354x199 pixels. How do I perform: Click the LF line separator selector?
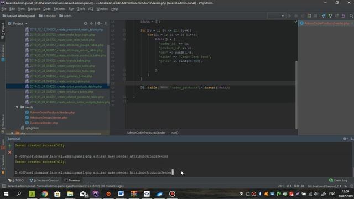pyautogui.click(x=289, y=186)
